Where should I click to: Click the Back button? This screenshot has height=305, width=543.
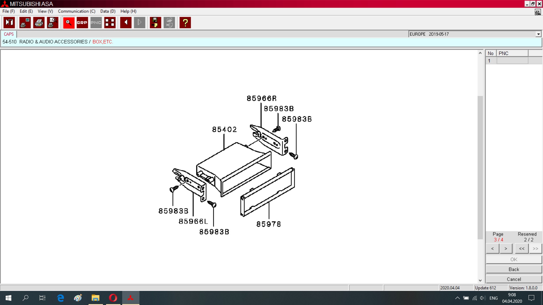pyautogui.click(x=514, y=269)
